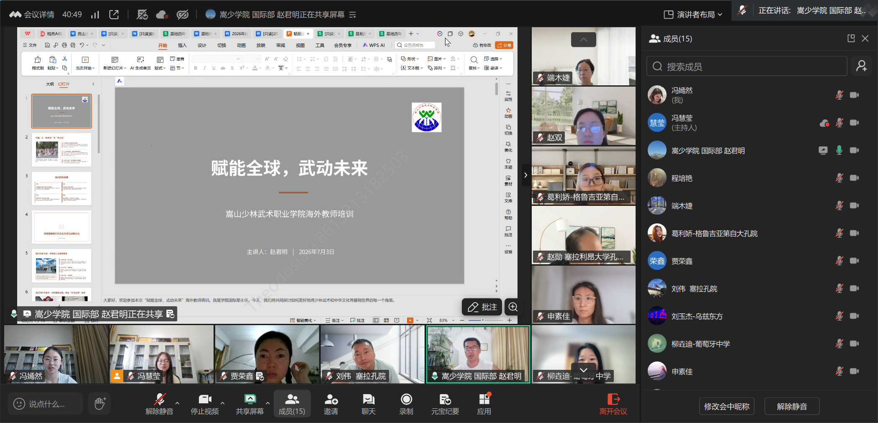The image size is (878, 423).
Task: Open the 演讲者布局 layout dropdown
Action: pyautogui.click(x=693, y=15)
